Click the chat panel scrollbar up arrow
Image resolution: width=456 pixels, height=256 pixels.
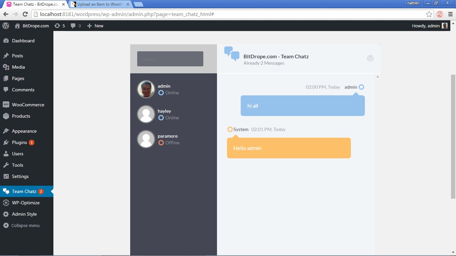378,77
